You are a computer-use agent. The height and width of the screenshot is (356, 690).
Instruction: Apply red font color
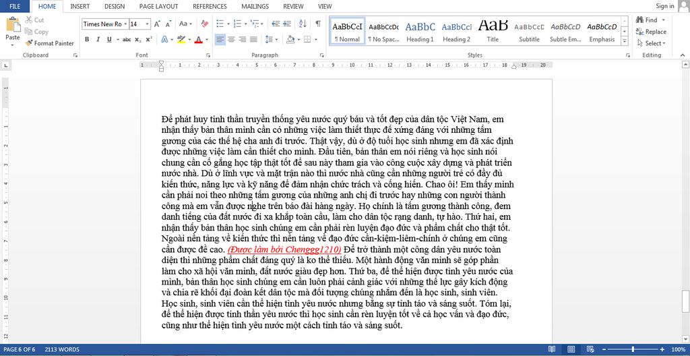(x=198, y=39)
